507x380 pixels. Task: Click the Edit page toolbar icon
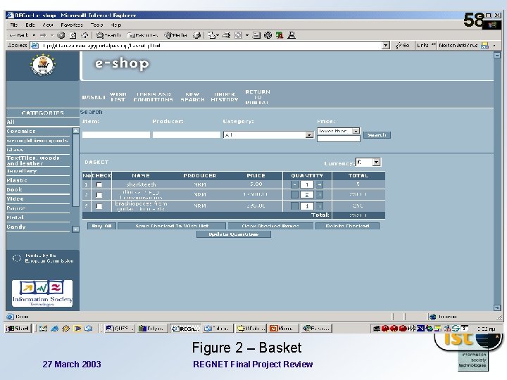238,35
